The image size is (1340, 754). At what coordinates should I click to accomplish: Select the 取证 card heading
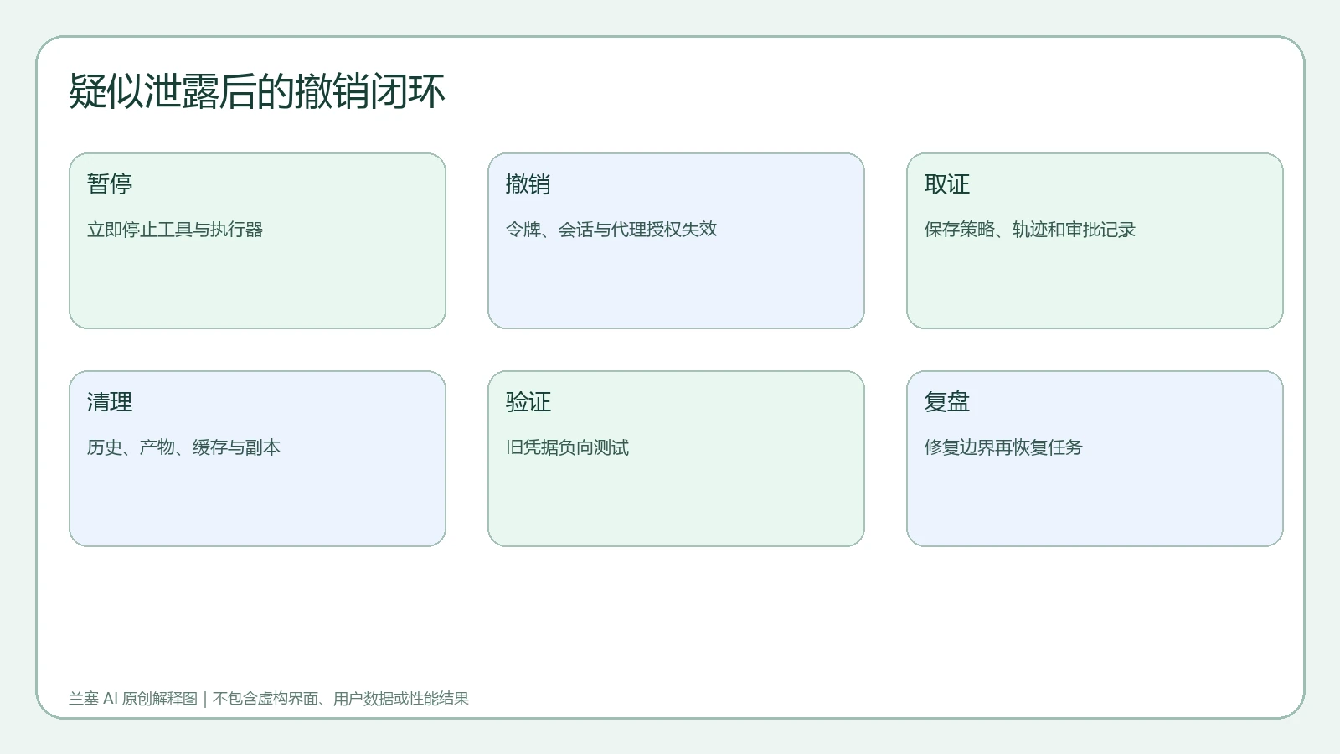(947, 184)
